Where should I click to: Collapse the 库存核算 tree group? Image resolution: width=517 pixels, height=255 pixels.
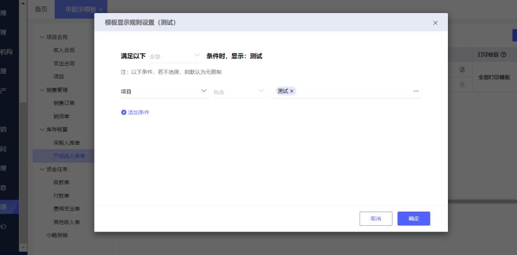point(42,129)
